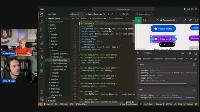Select the Dev resources tab
The width and height of the screenshot is (200, 112).
pos(170,59)
